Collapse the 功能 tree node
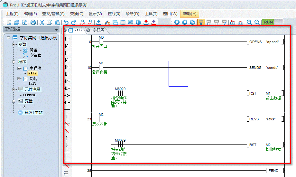The image size is (296, 177). (x=19, y=79)
